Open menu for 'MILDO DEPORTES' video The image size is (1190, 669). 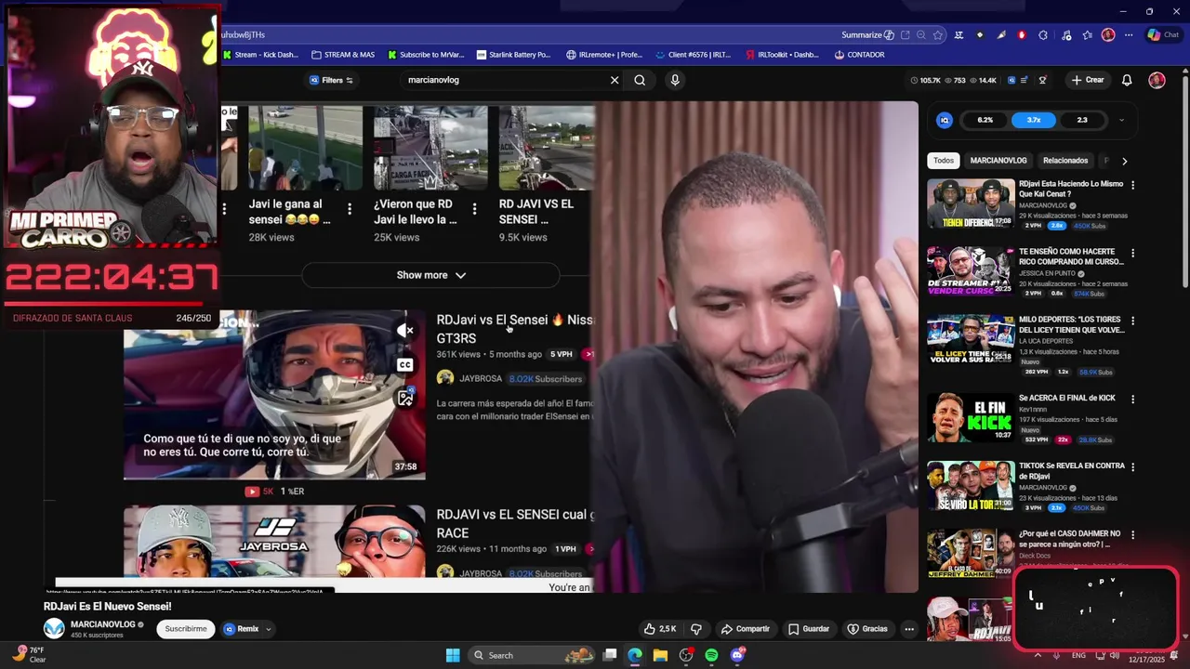pos(1132,321)
